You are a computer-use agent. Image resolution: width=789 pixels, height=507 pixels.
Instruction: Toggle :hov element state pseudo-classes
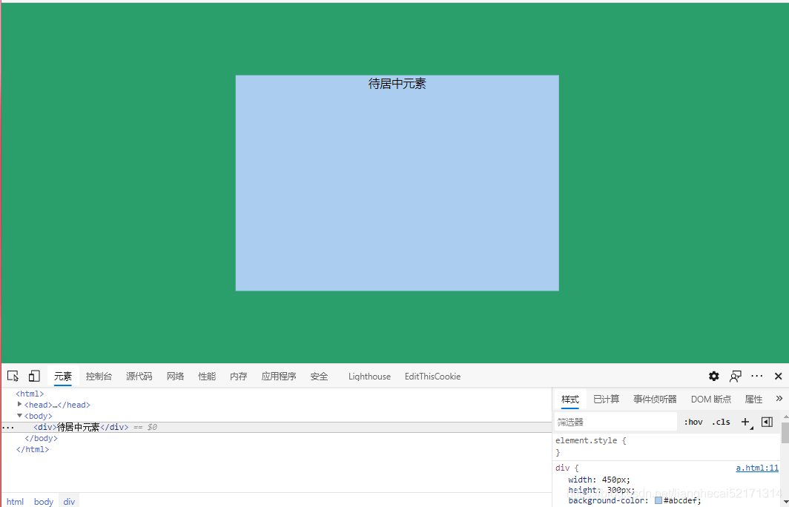(693, 421)
